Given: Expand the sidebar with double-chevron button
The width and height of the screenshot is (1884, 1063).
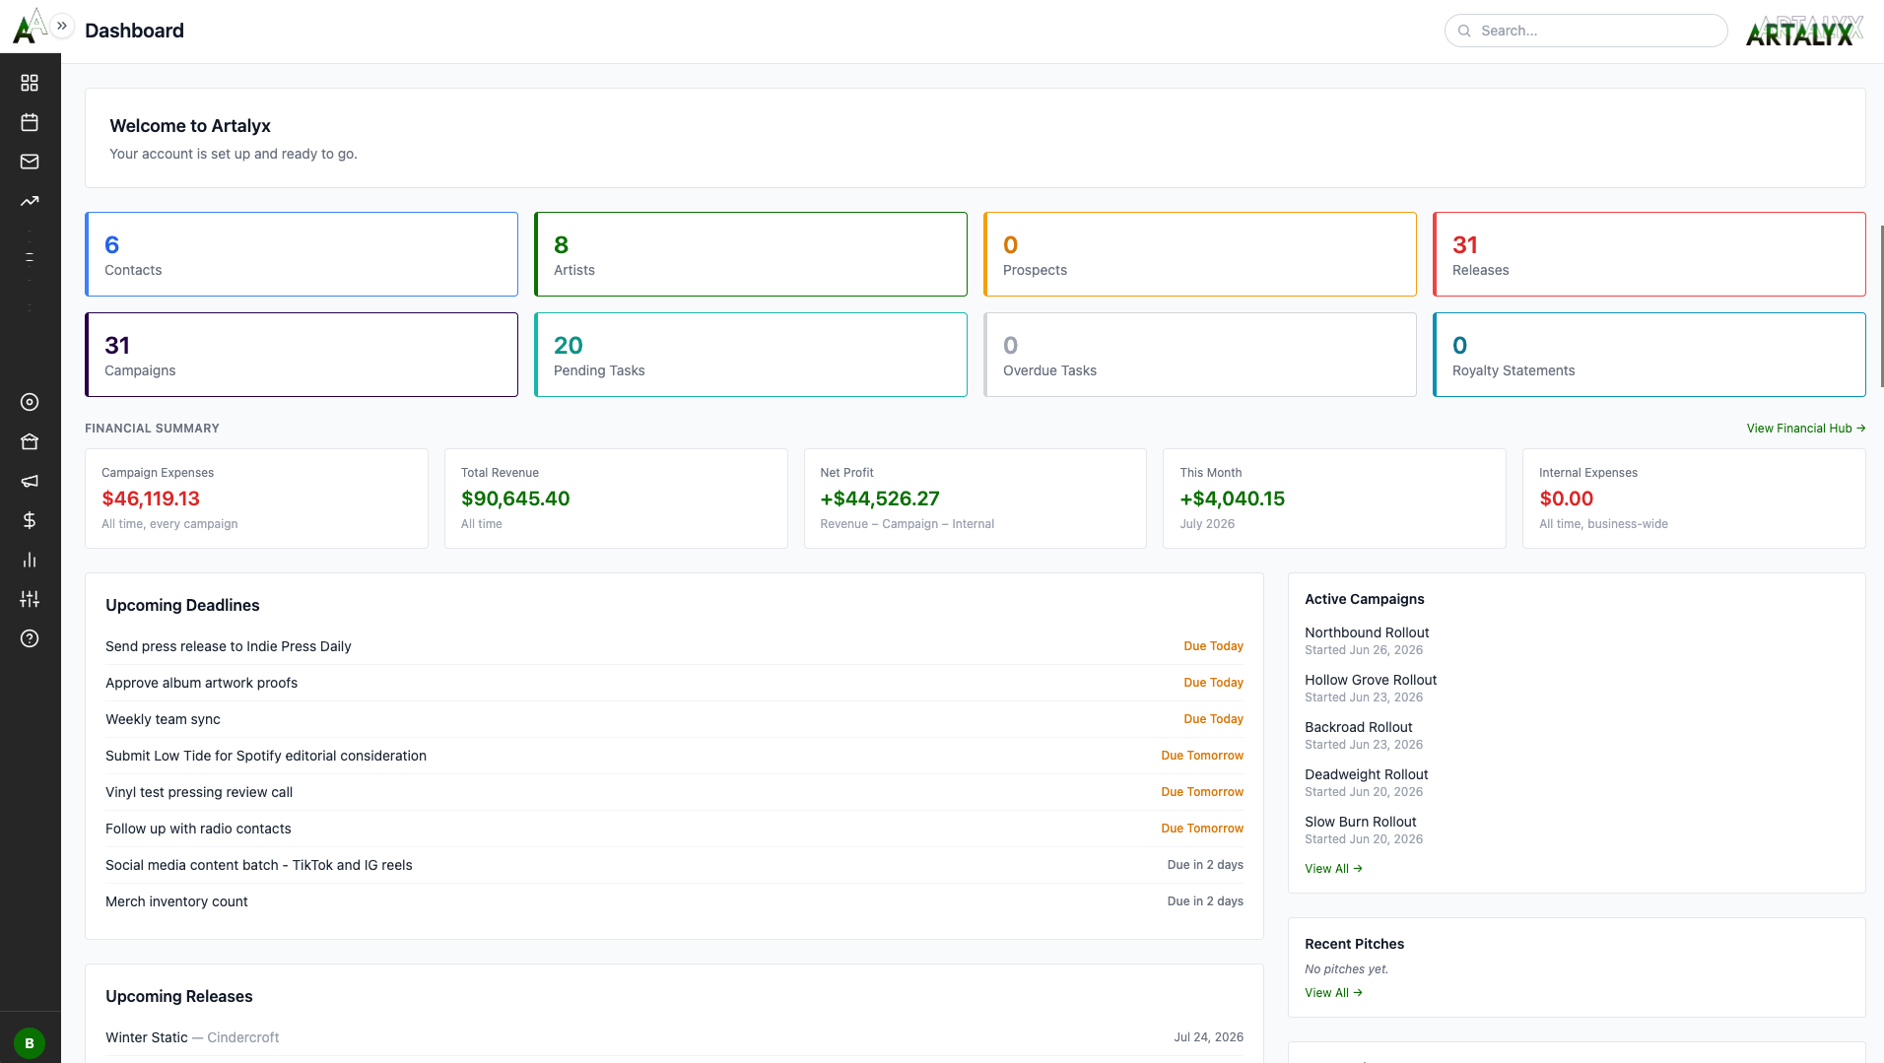Looking at the screenshot, I should tap(62, 26).
